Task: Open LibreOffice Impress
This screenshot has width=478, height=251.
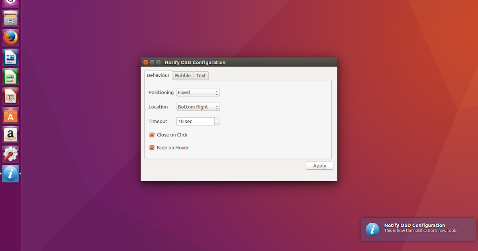Action: coord(10,96)
